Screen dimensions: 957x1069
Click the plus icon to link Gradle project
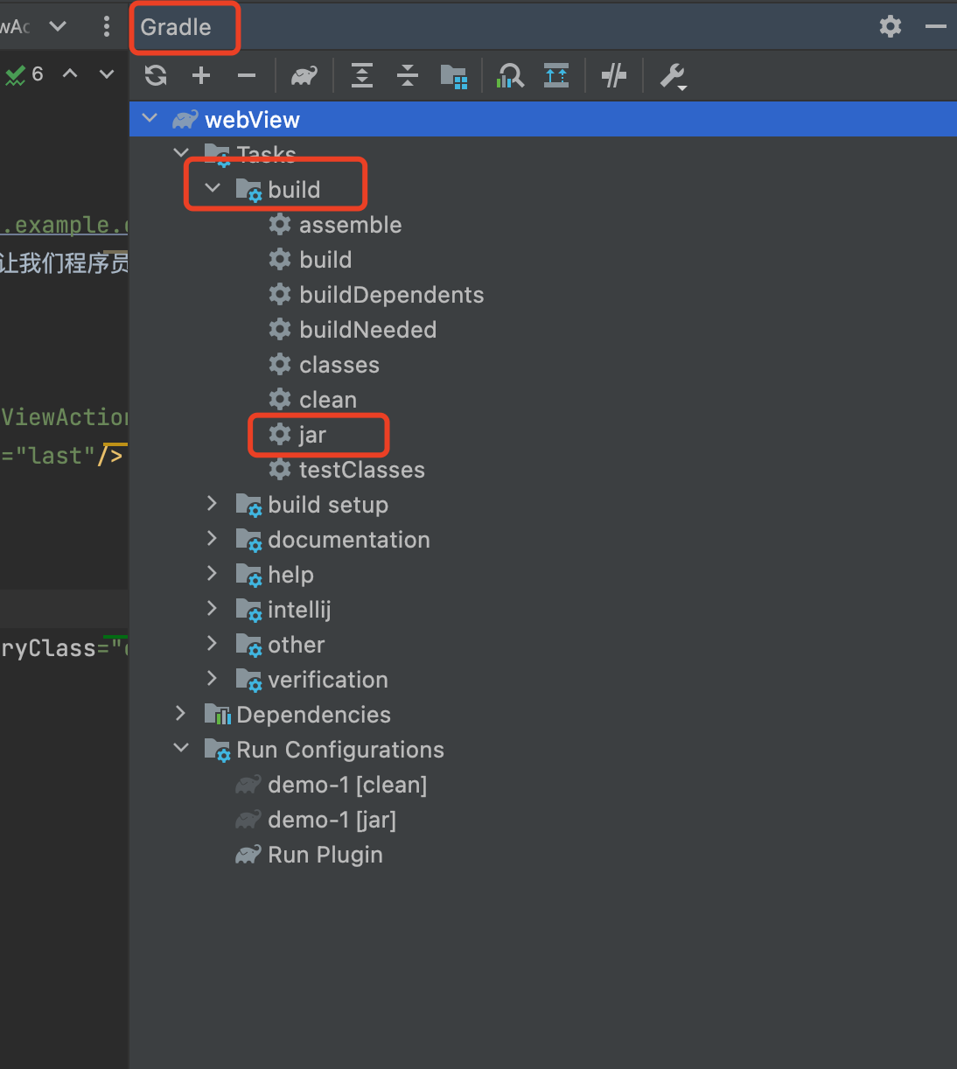201,76
